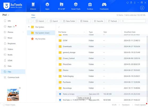This screenshot has height=107, width=148.
Task: Open the title bar menu list icon
Action: click(135, 3)
